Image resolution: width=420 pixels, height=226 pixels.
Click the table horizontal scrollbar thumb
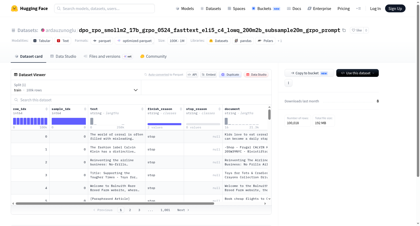(115, 203)
